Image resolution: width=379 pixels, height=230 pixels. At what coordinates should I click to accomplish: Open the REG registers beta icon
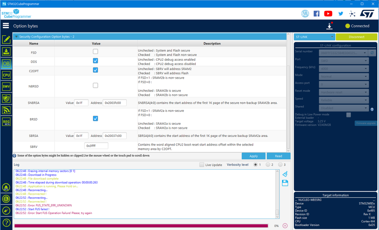tap(6, 122)
